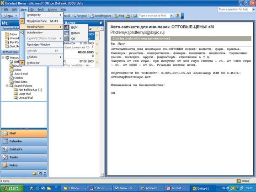This screenshot has height=192, width=256.
Task: Collapse the Personal Folders tree node
Action: 3,58
